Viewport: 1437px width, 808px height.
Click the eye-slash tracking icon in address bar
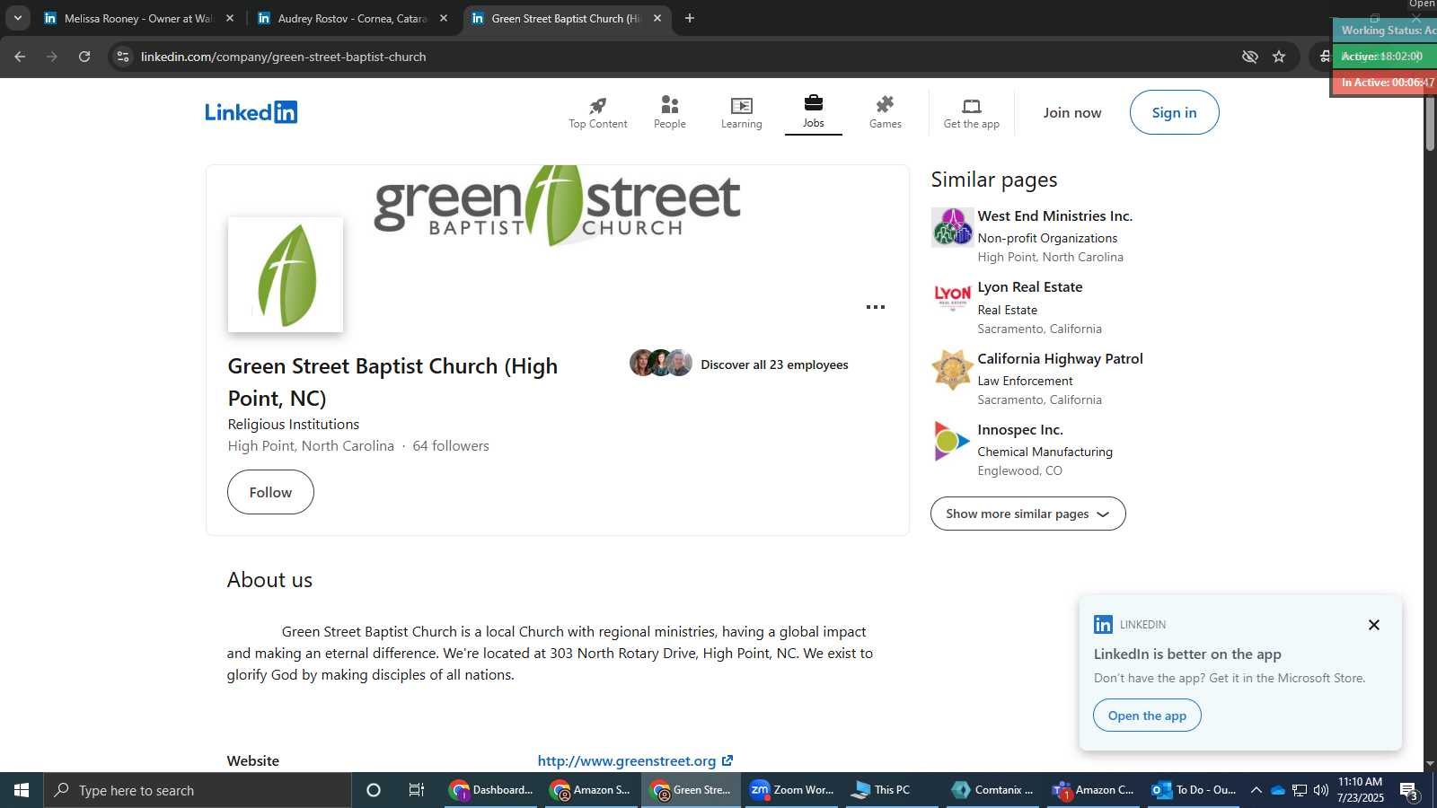[x=1249, y=57]
